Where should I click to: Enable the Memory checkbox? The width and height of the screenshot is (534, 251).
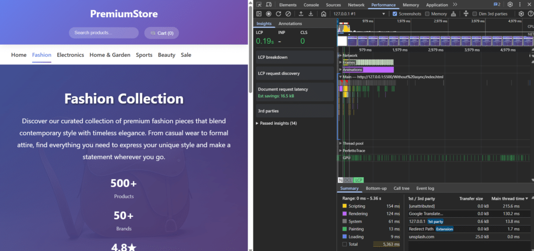coord(427,14)
